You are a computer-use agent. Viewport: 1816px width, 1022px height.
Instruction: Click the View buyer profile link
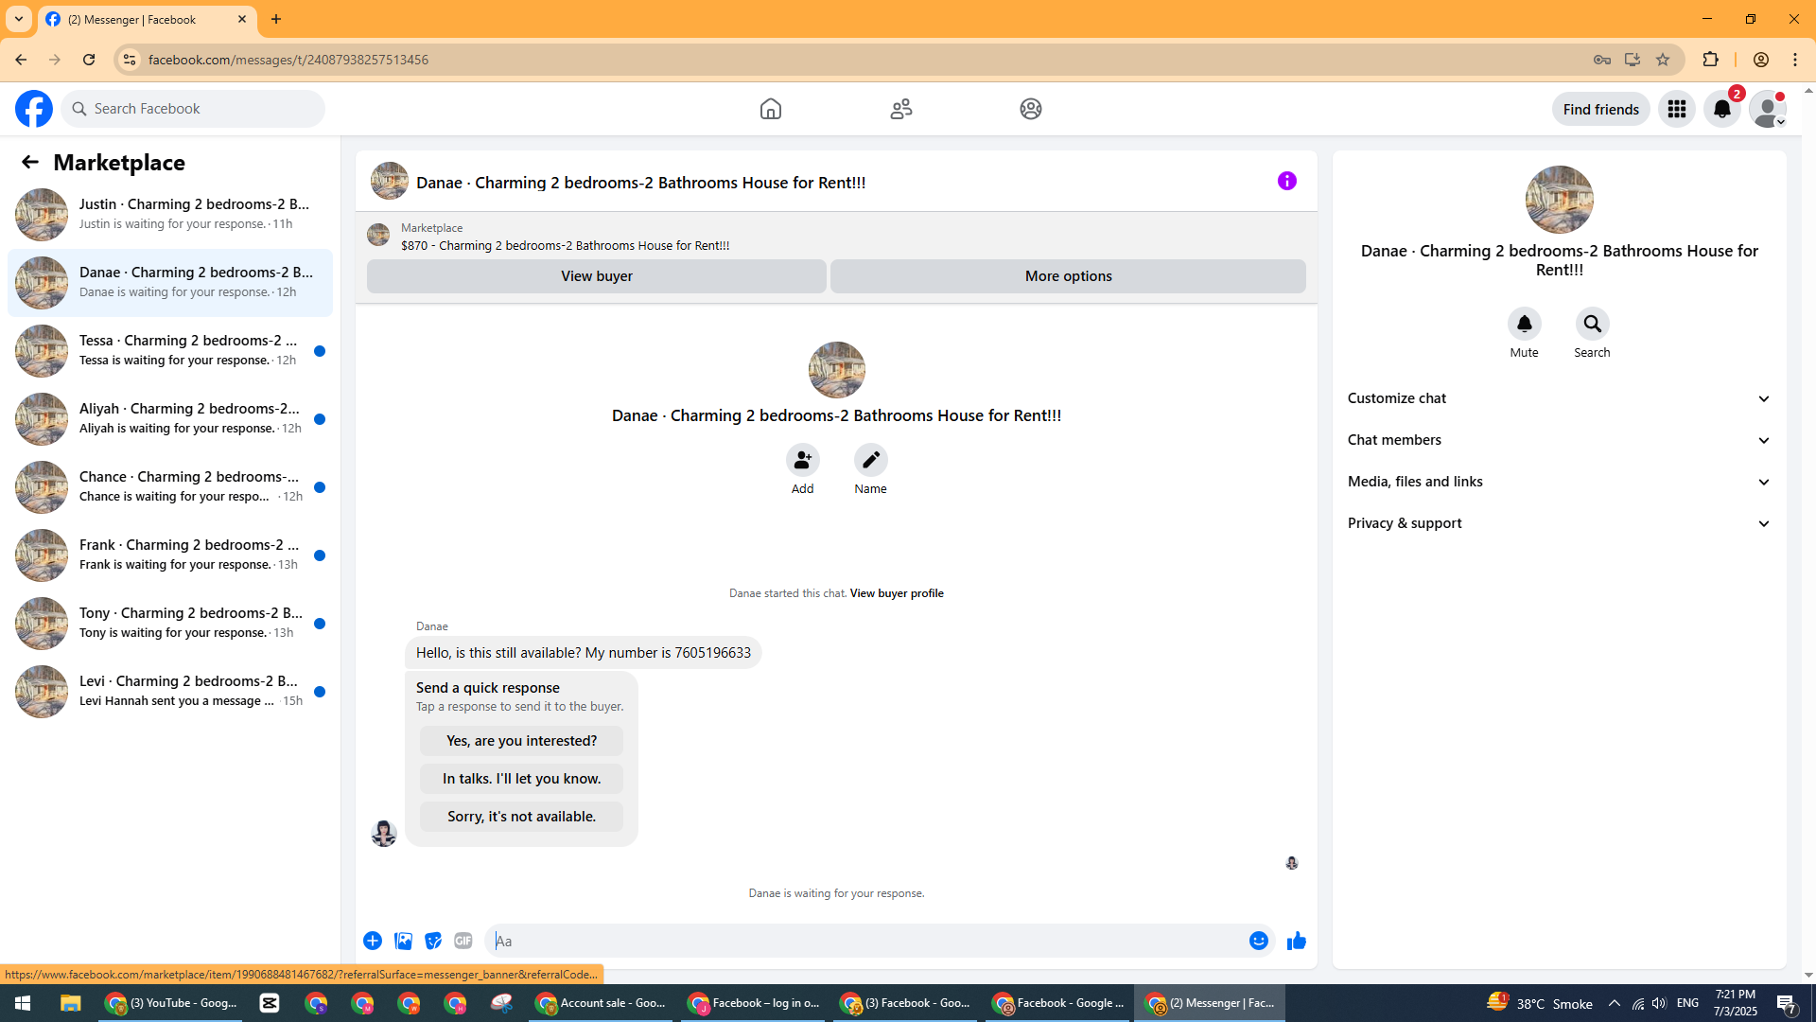(x=896, y=593)
